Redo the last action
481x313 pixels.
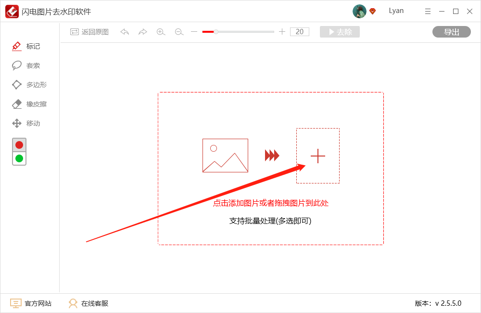[x=143, y=32]
